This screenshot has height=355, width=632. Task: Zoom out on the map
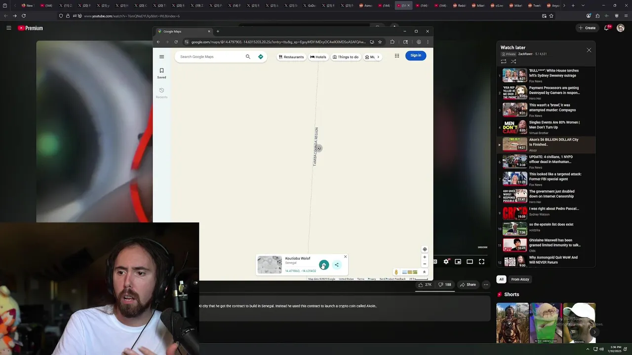(425, 264)
